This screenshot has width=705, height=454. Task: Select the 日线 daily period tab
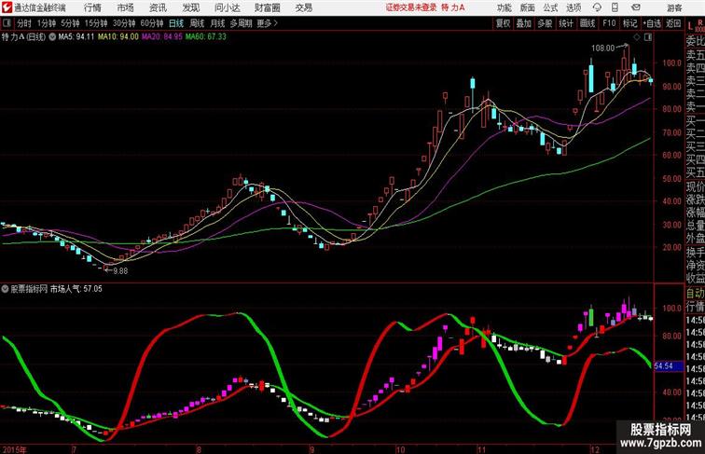(x=176, y=23)
